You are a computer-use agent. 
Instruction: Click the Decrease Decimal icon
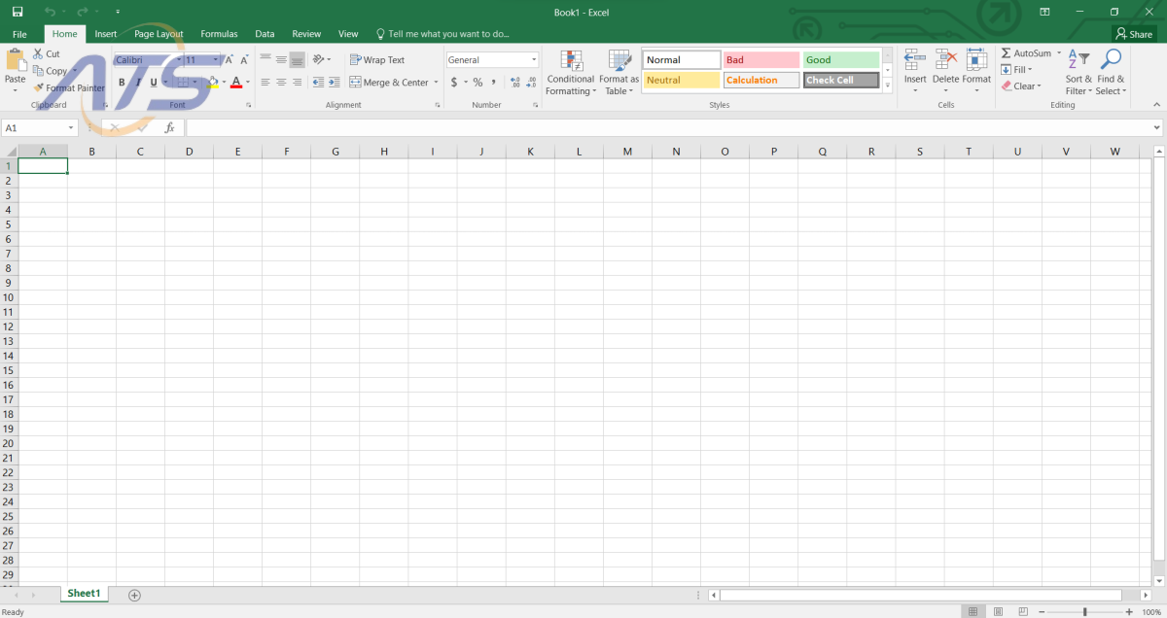[x=530, y=83]
